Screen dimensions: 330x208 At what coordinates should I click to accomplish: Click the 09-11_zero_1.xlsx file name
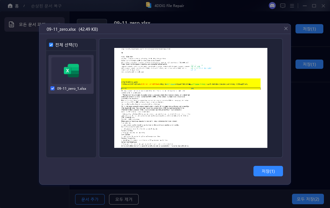(72, 89)
